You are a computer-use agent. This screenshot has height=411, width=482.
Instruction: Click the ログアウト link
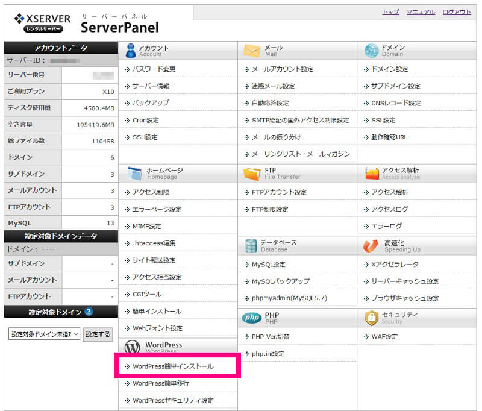pyautogui.click(x=457, y=12)
